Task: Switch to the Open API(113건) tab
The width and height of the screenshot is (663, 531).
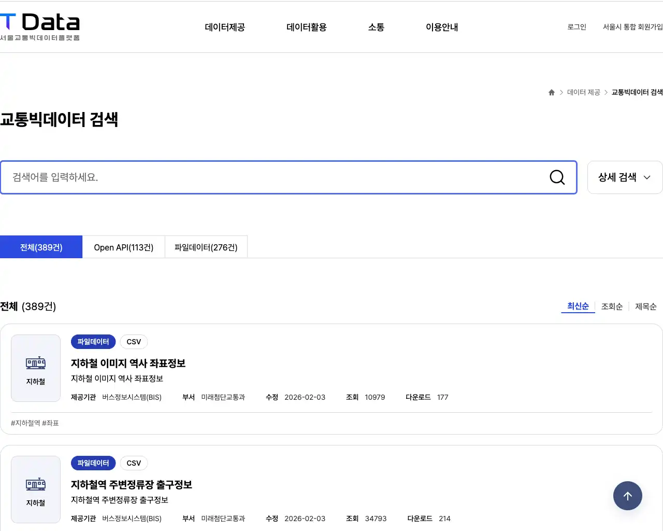Action: [x=123, y=247]
